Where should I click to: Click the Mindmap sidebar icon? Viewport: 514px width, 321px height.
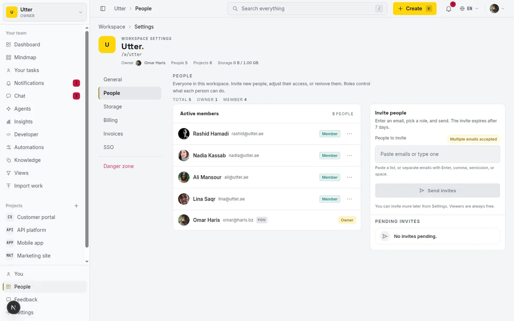point(9,57)
